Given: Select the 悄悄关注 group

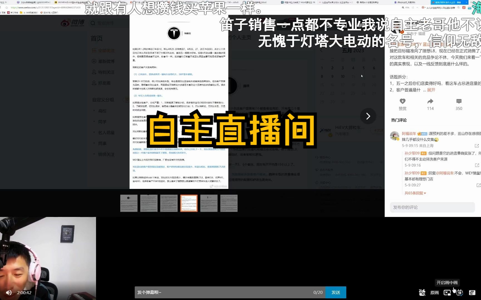Looking at the screenshot, I should point(106,154).
